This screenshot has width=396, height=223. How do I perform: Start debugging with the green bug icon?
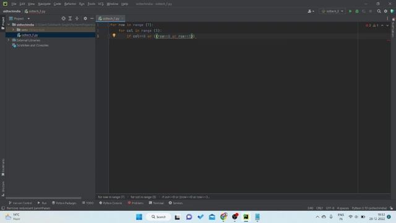coord(357,11)
